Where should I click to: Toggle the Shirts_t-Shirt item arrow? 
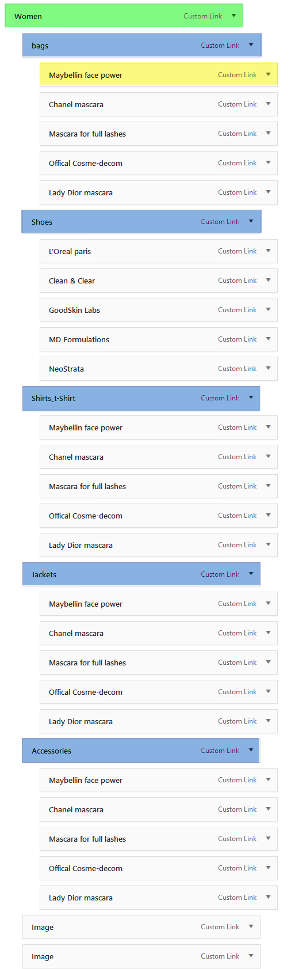tap(251, 398)
